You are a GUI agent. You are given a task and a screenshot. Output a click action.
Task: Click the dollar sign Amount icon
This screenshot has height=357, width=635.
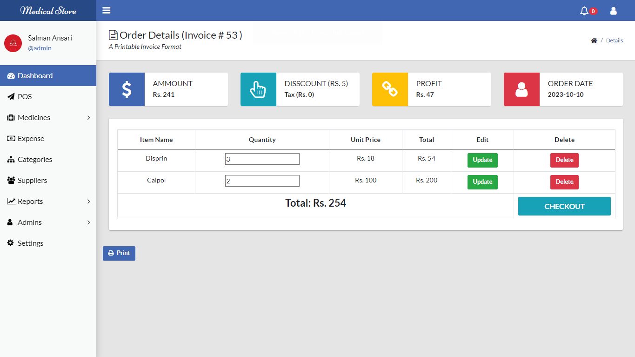(127, 89)
